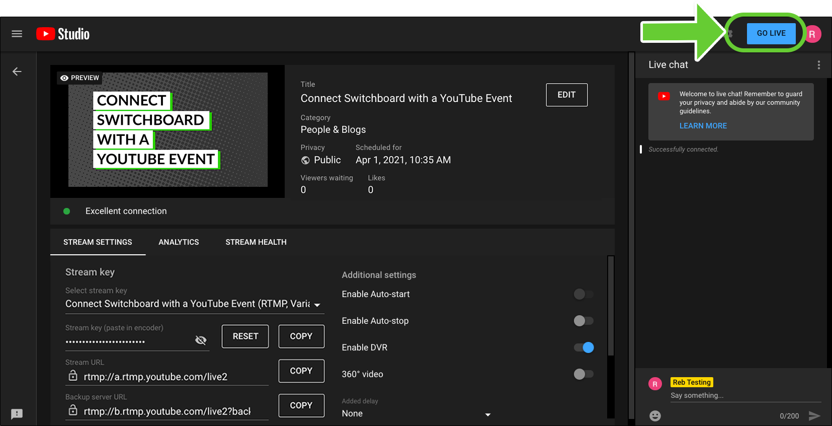Click the EDIT button for stream details
Viewport: 832px width, 426px height.
(x=566, y=95)
